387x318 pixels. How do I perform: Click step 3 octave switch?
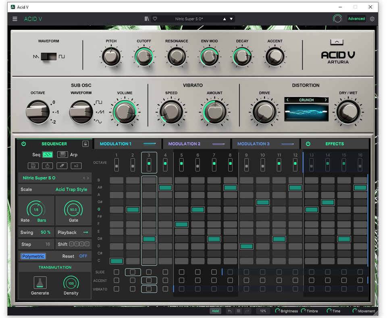[149, 165]
